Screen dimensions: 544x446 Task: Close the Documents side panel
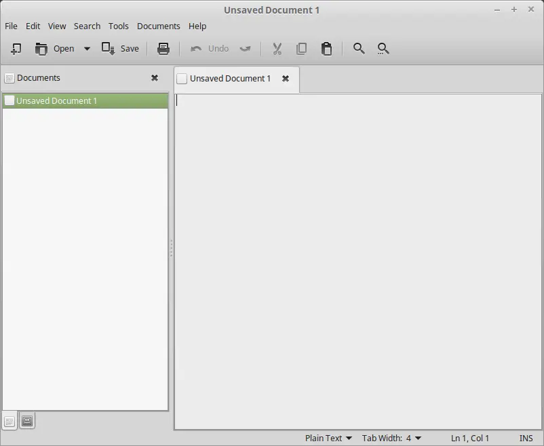tap(155, 78)
